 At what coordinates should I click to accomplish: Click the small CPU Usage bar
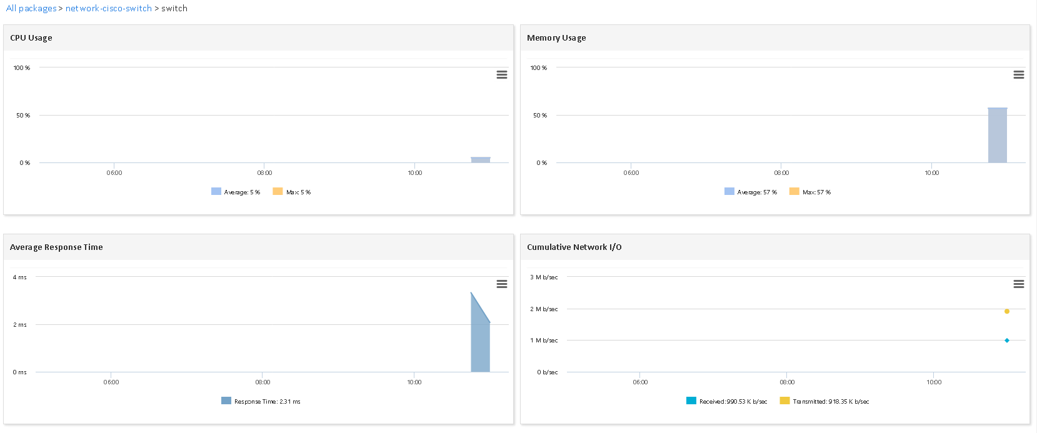pos(480,160)
